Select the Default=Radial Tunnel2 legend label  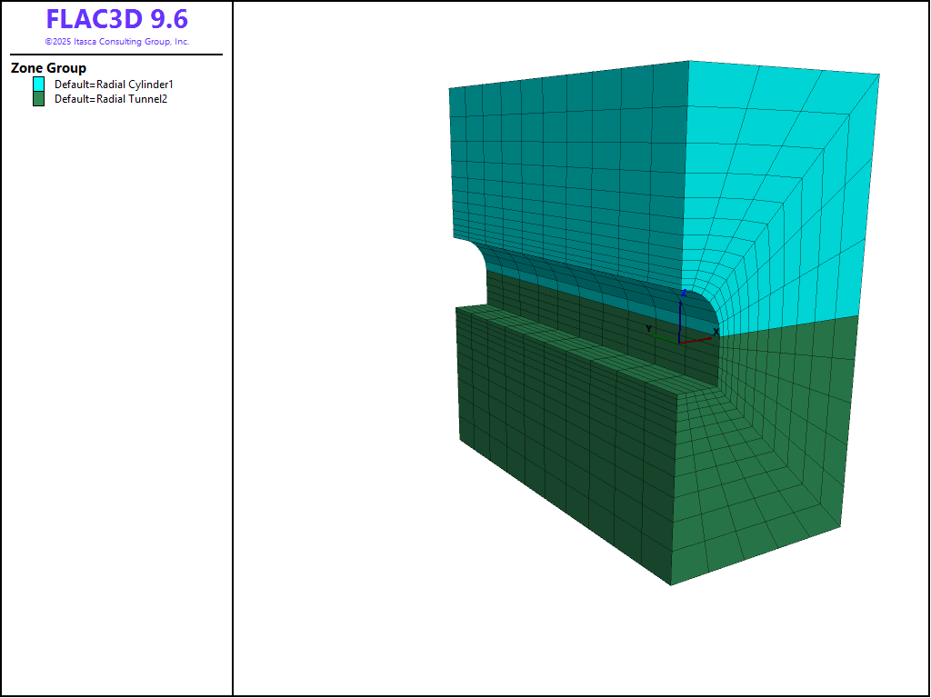click(111, 99)
